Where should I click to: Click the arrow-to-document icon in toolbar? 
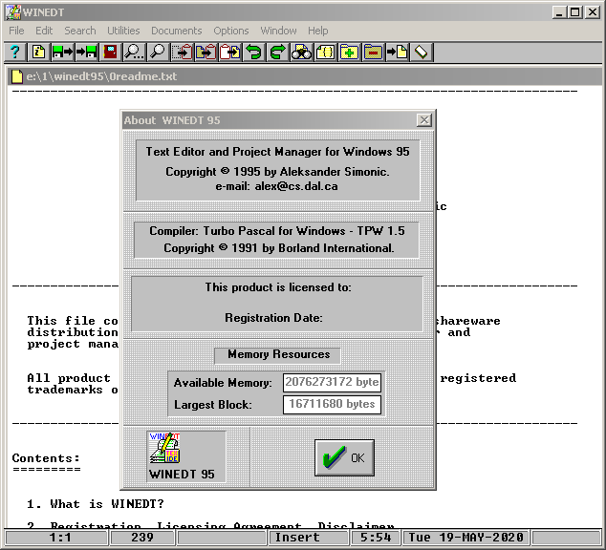point(397,52)
